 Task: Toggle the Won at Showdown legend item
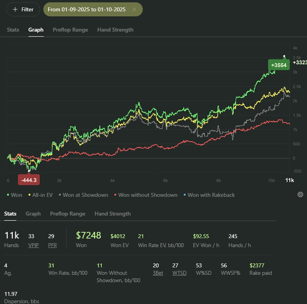[x=82, y=195]
